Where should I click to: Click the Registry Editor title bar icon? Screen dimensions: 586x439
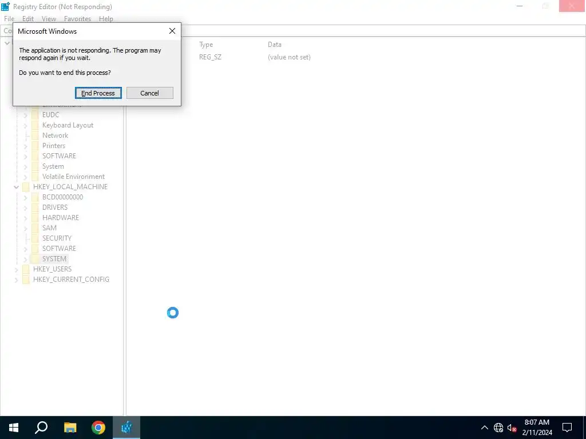(x=5, y=6)
